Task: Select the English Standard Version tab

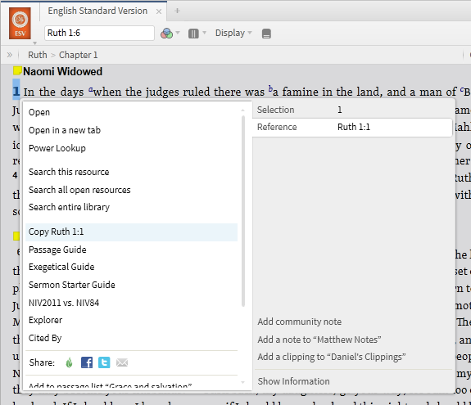Action: tap(97, 11)
